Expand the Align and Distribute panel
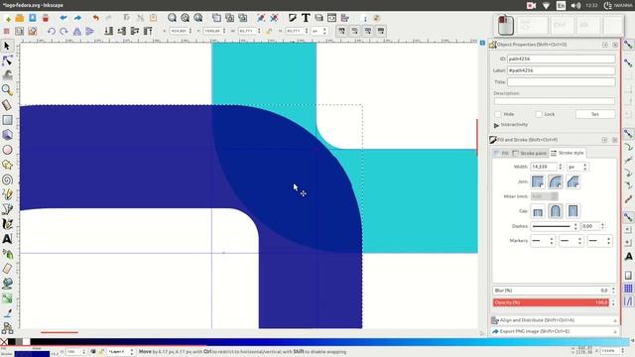Screen dimensions: 635x357 pyautogui.click(x=554, y=320)
